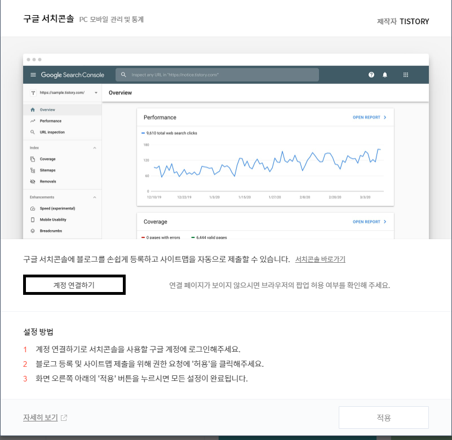Select Overview in the sidebar
452x440 pixels.
point(62,110)
